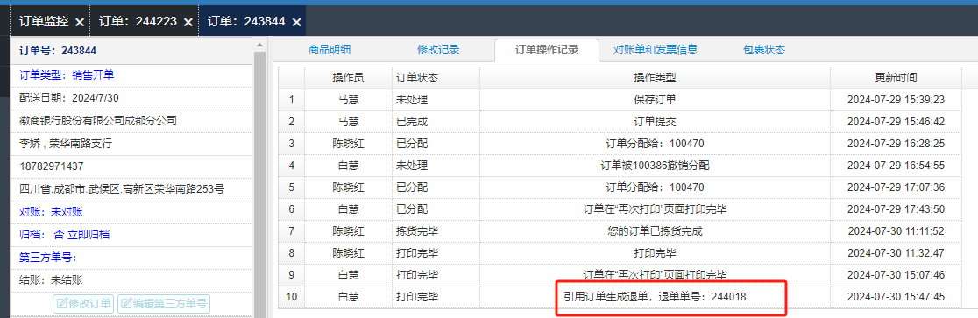This screenshot has width=978, height=318.
Task: Click 对账：未对账 text
Action: click(51, 211)
